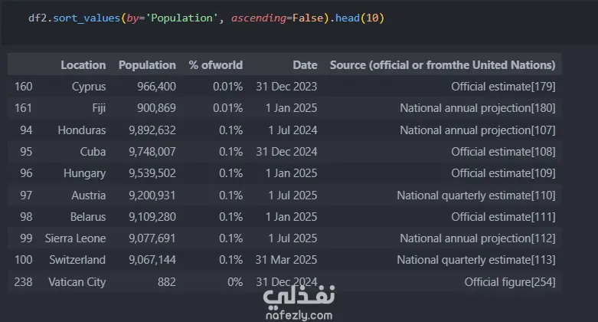Select the Austria location cell
Viewport: 598px width, 322px height.
pos(89,195)
